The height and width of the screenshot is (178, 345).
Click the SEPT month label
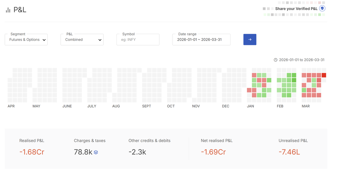(147, 106)
